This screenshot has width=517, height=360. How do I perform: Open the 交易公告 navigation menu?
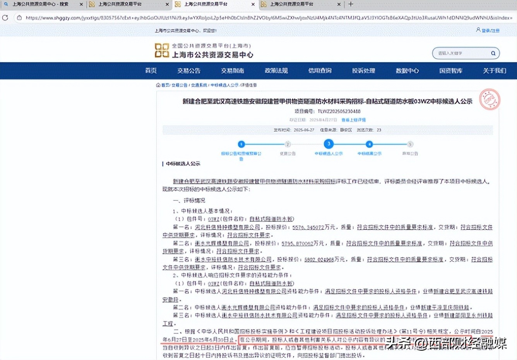click(x=188, y=71)
